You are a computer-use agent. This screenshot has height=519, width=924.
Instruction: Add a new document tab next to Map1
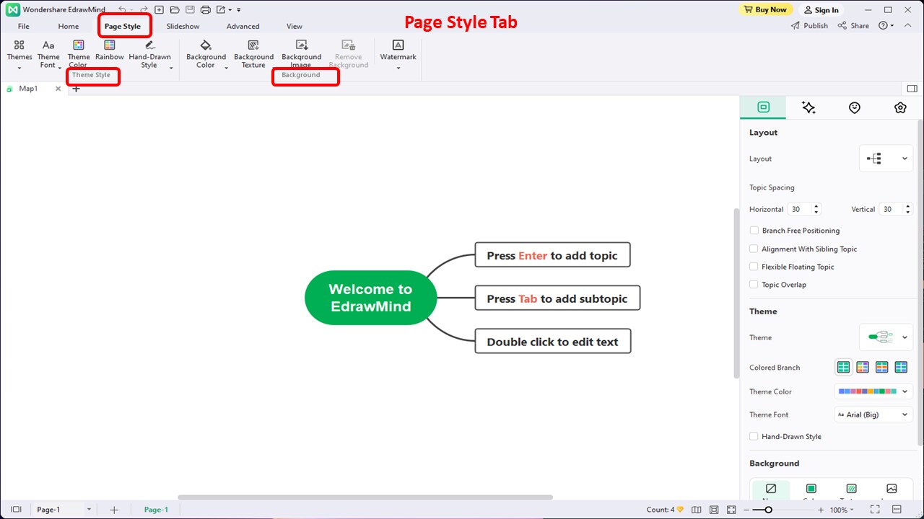coord(76,89)
